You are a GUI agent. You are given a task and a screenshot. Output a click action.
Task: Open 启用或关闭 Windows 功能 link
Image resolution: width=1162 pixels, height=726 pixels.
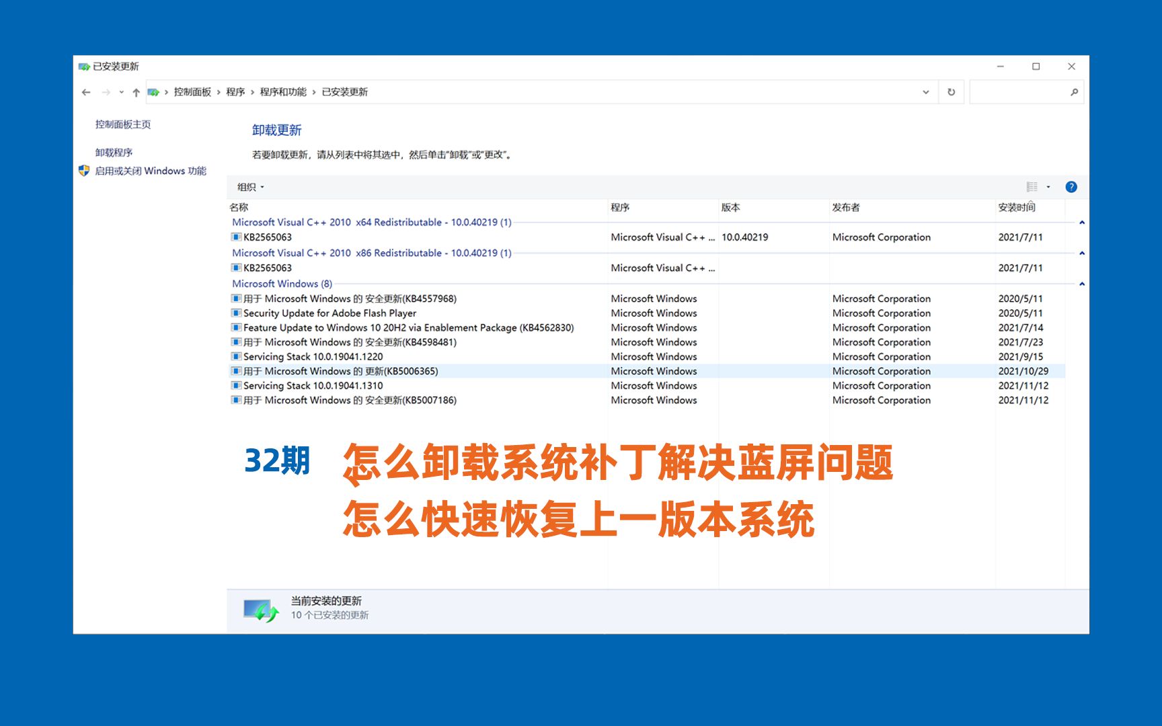(151, 171)
